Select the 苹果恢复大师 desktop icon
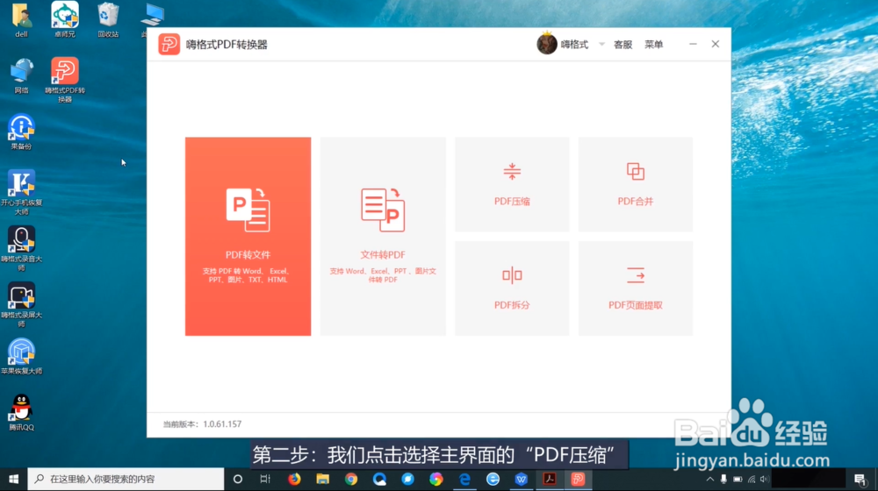 (x=21, y=357)
